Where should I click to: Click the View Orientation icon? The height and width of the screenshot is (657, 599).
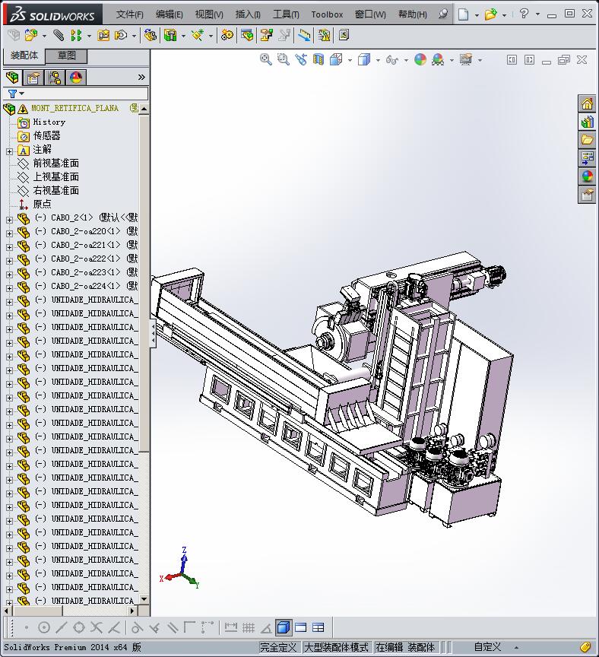(x=336, y=59)
